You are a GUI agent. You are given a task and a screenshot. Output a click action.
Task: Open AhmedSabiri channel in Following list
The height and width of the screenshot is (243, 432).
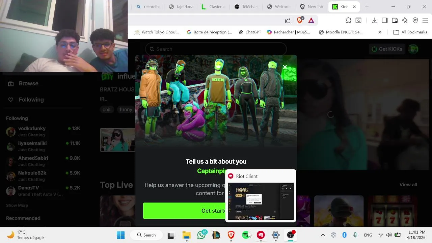pyautogui.click(x=43, y=161)
